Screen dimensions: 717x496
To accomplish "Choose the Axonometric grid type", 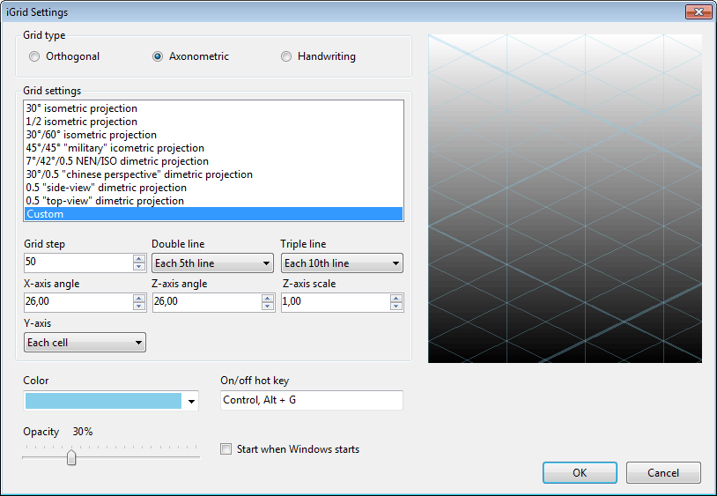I will (x=158, y=56).
